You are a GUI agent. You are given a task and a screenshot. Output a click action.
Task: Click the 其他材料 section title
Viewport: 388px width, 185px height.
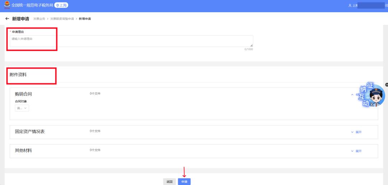(x=23, y=151)
